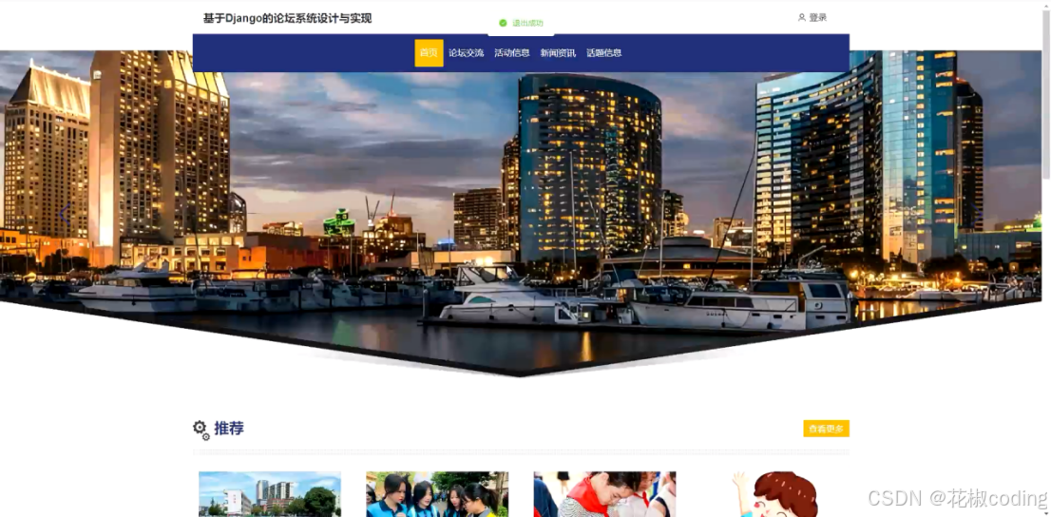This screenshot has width=1051, height=517.
Task: Click the site title 基于Django的论坛系统设计与实现
Action: pyautogui.click(x=288, y=18)
